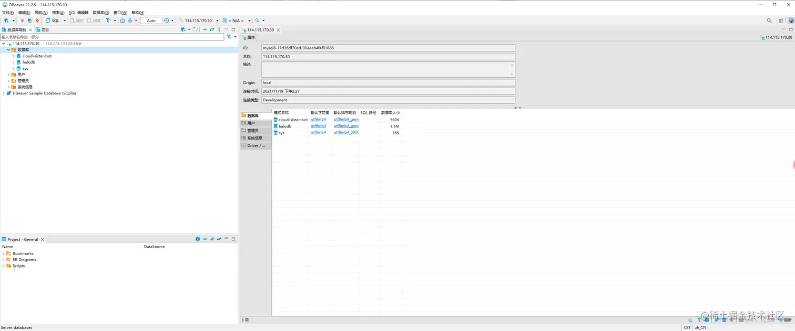Screen dimensions: 795x331
Task: Select the 用户 side tab
Action: [x=256, y=123]
